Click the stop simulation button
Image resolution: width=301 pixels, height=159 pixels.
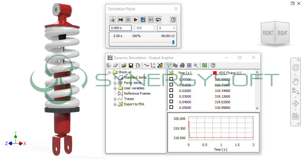point(128,20)
